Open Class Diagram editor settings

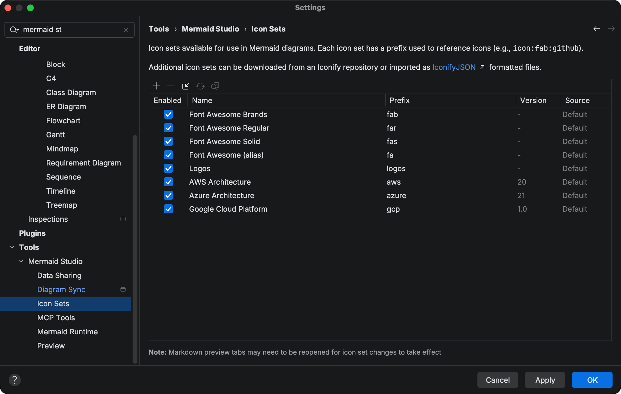click(x=71, y=92)
